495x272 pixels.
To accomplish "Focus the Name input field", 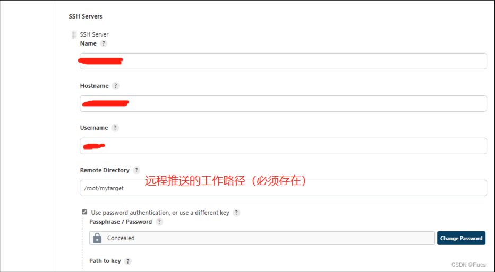I will 283,61.
